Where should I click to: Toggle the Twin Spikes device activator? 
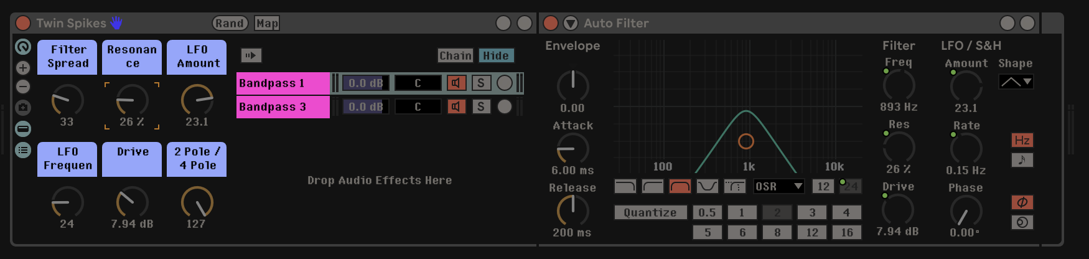click(x=23, y=23)
